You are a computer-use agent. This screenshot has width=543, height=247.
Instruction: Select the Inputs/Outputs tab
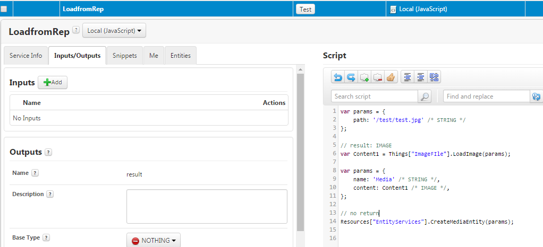(x=77, y=55)
